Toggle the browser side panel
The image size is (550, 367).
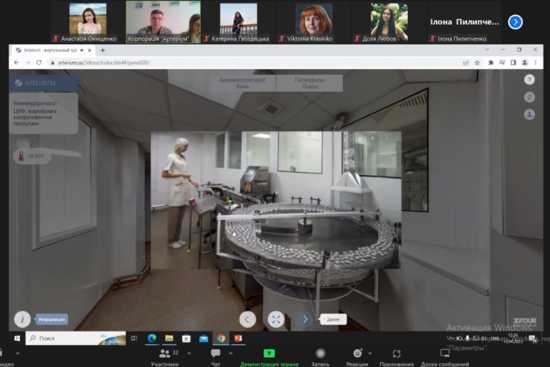pos(513,63)
